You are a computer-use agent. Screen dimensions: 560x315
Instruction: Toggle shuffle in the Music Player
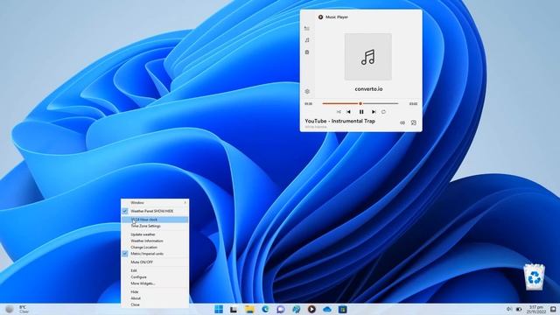pos(339,112)
